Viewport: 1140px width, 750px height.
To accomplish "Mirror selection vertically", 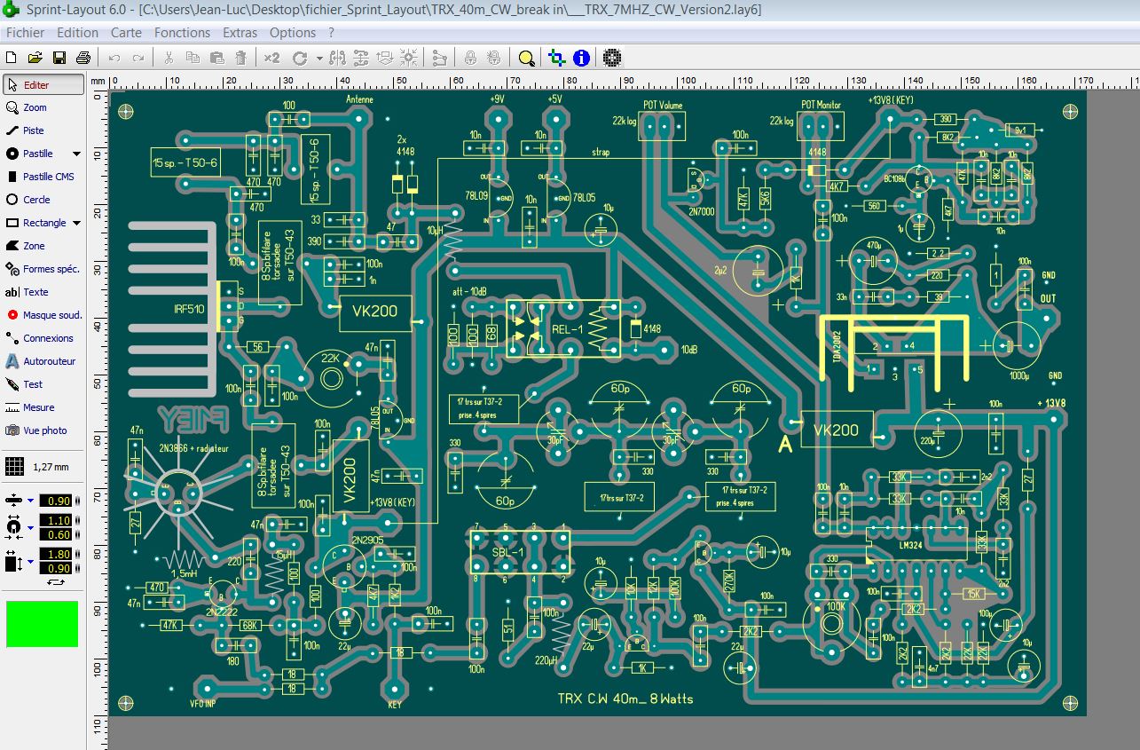I will pos(360,58).
